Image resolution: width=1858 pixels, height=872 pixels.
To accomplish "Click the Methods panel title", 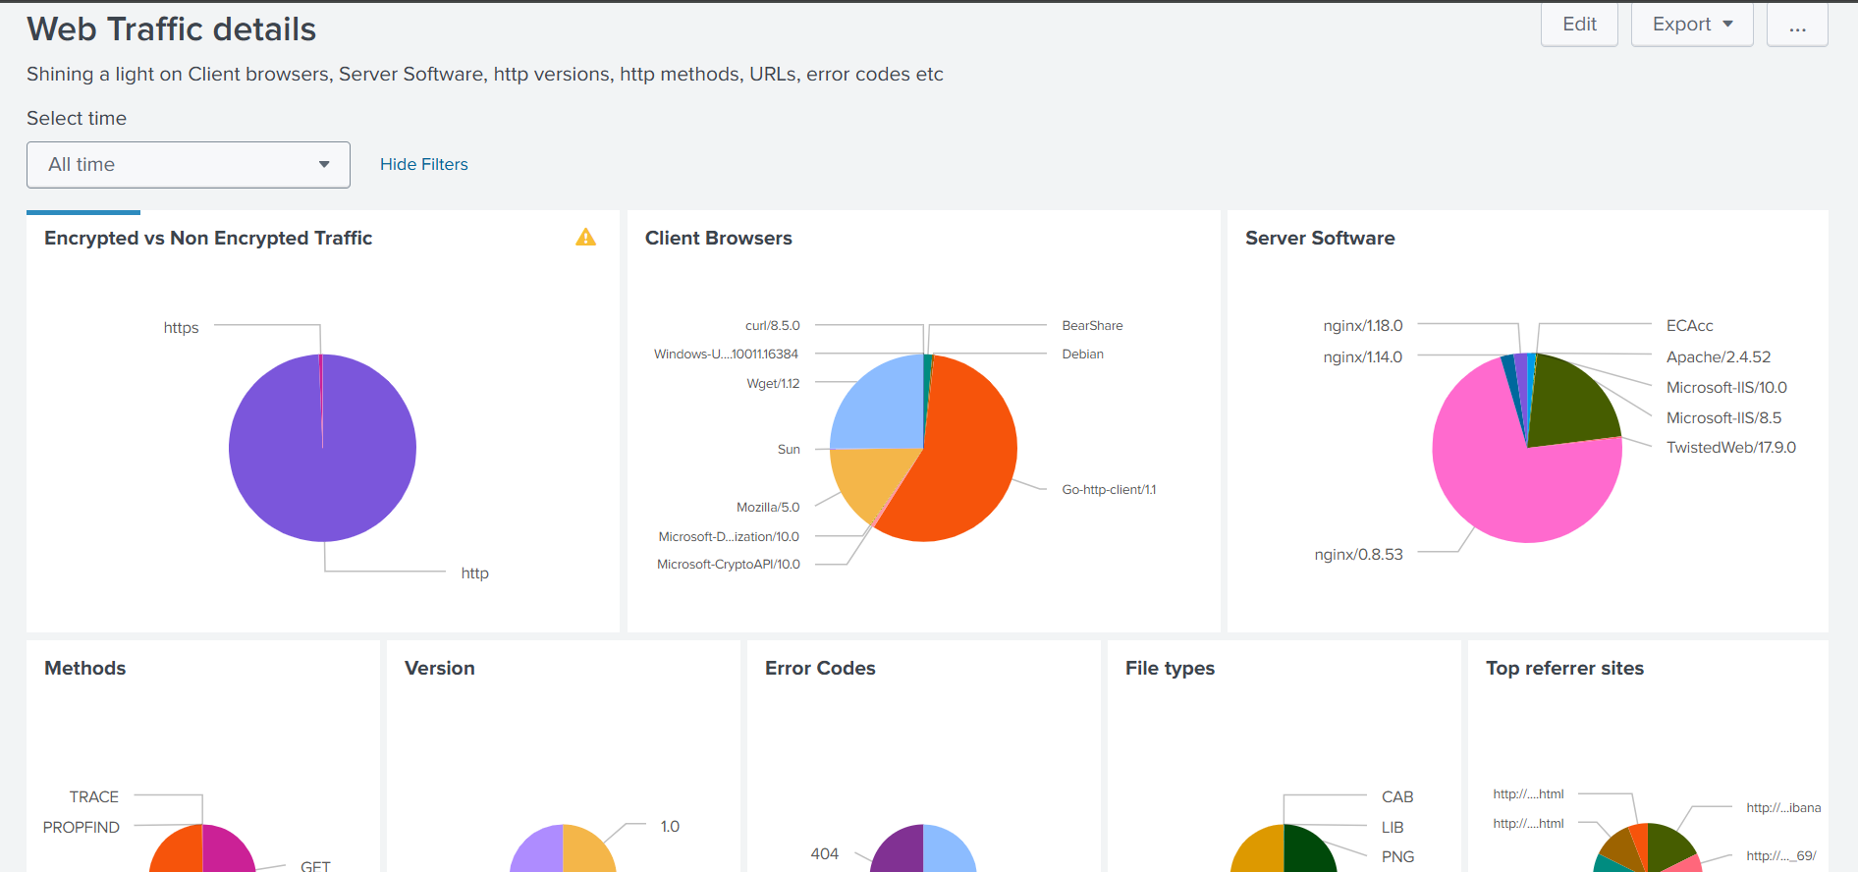I will (85, 669).
